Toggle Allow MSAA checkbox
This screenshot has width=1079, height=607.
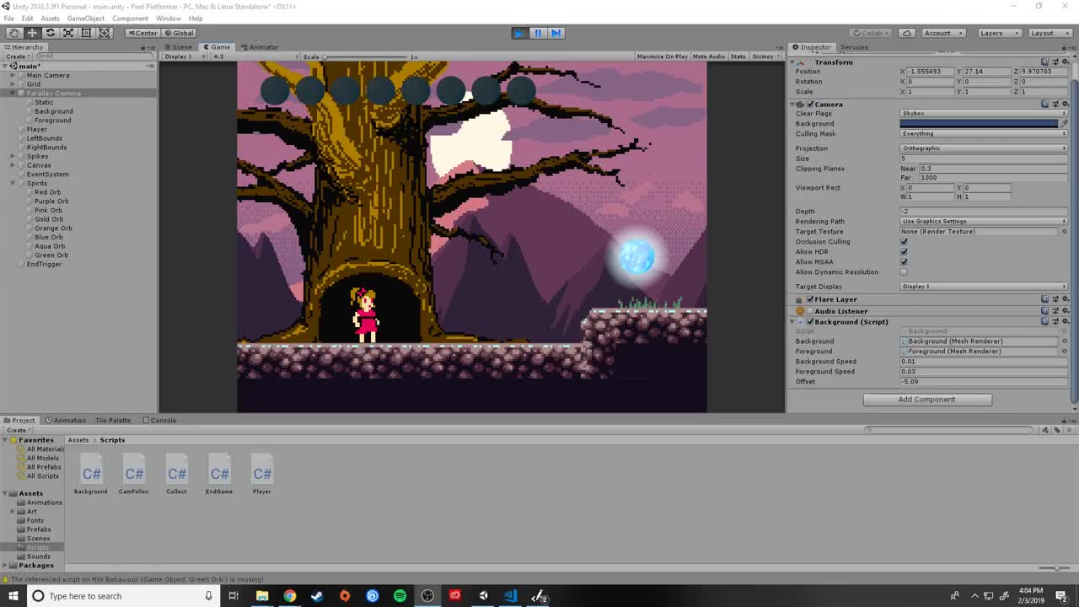[x=904, y=261]
